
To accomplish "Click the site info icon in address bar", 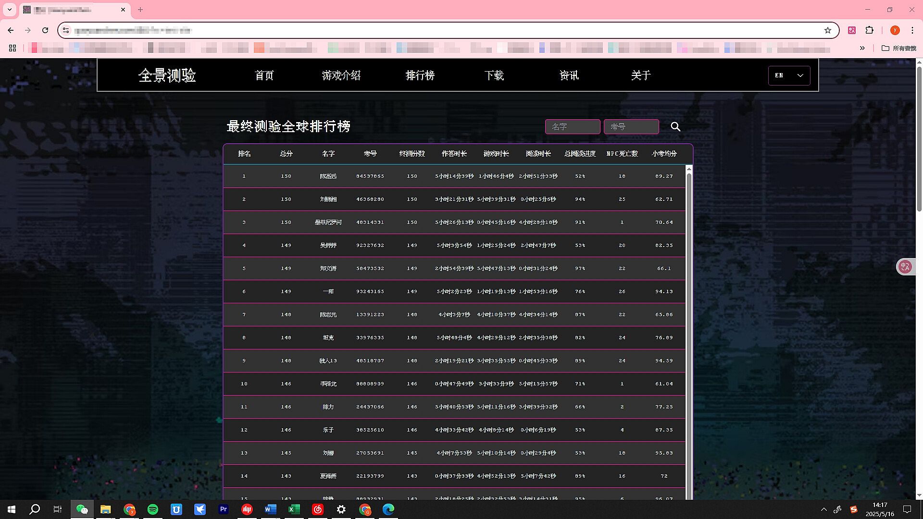I will [66, 30].
